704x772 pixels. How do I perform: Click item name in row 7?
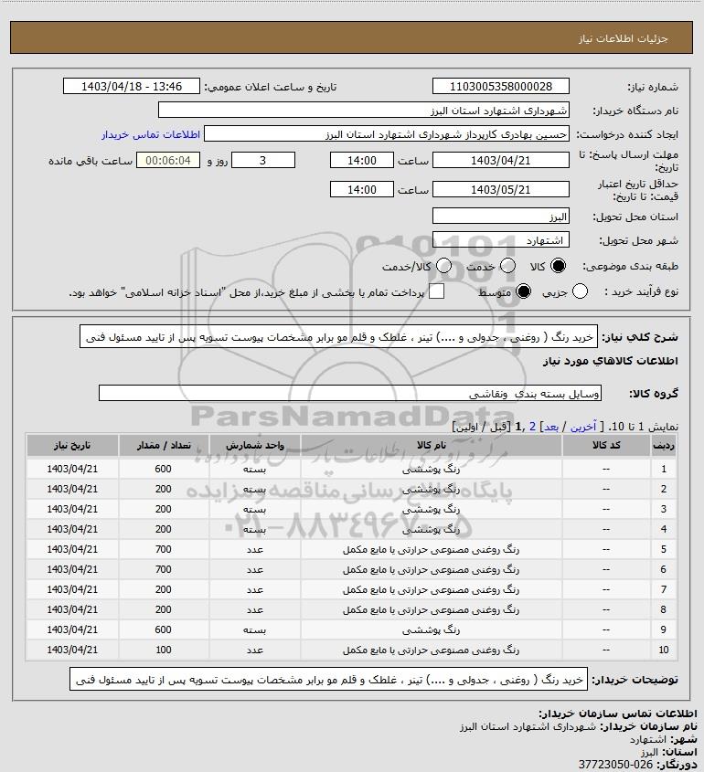click(x=431, y=590)
